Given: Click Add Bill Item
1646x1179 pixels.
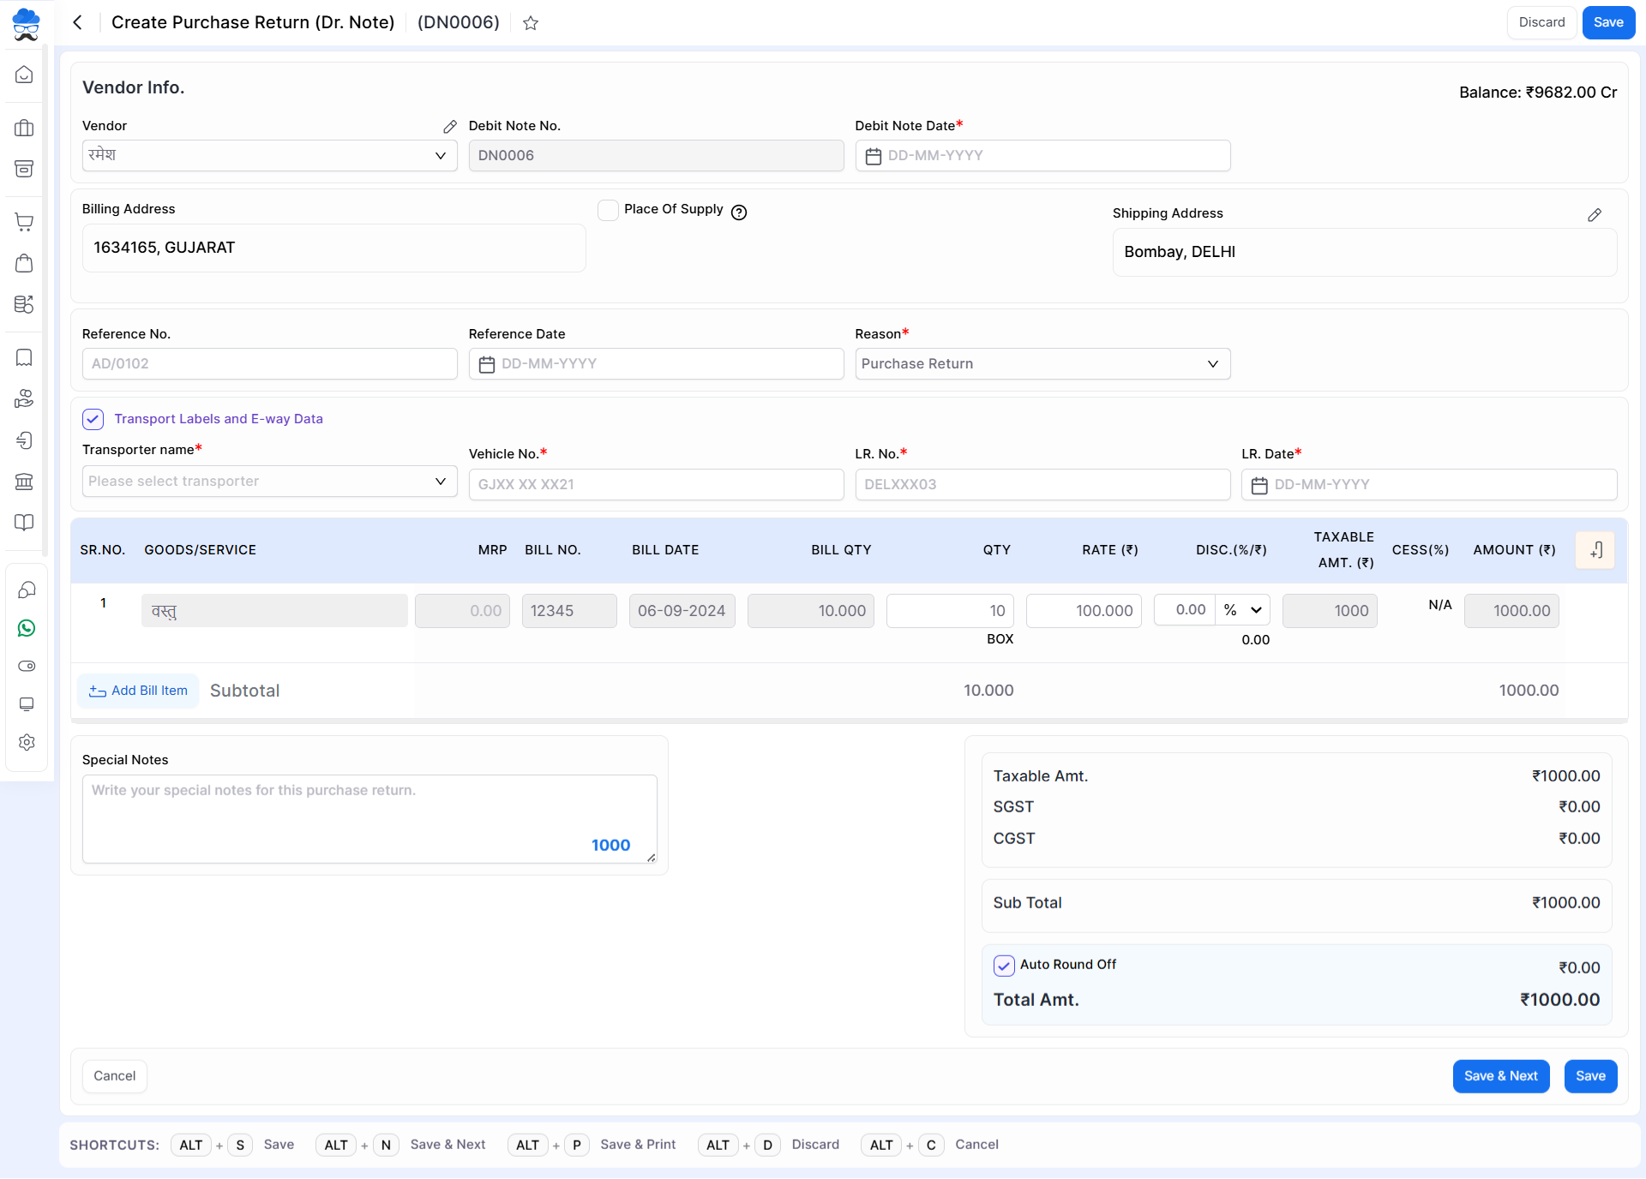Looking at the screenshot, I should coord(138,691).
